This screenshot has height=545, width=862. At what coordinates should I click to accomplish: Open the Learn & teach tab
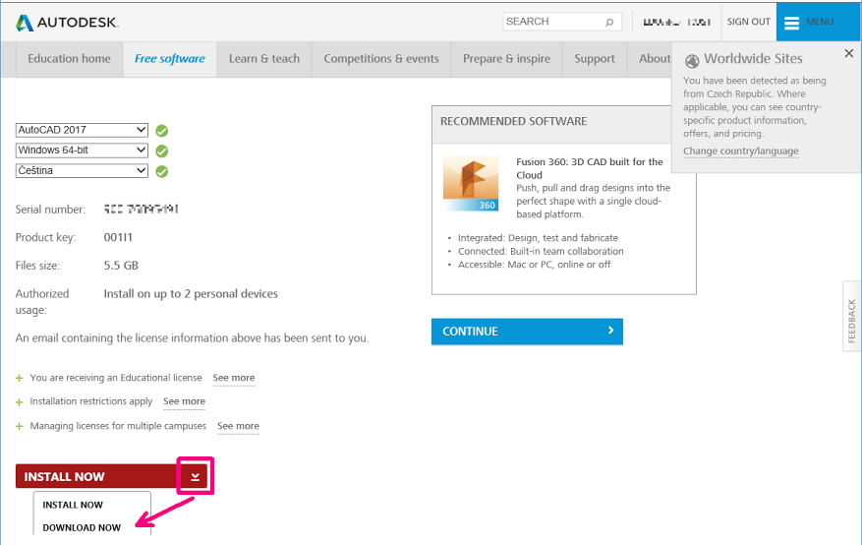(x=264, y=59)
